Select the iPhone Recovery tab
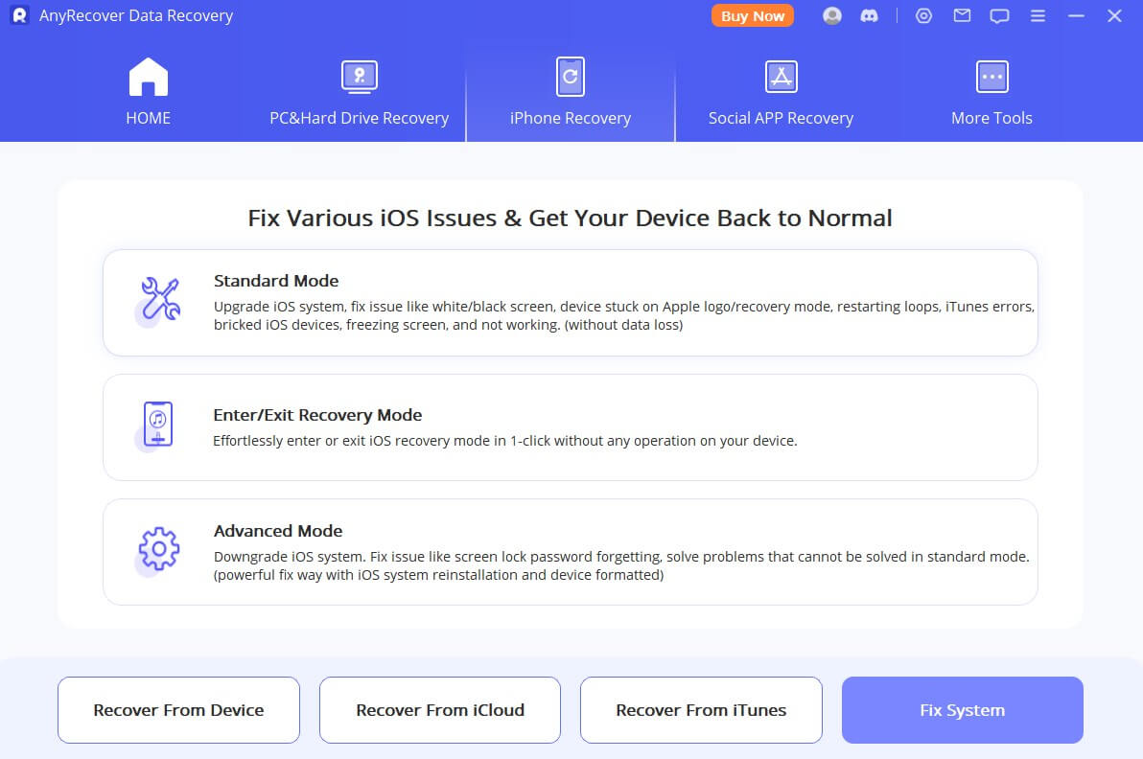Image resolution: width=1143 pixels, height=759 pixels. pos(571,93)
